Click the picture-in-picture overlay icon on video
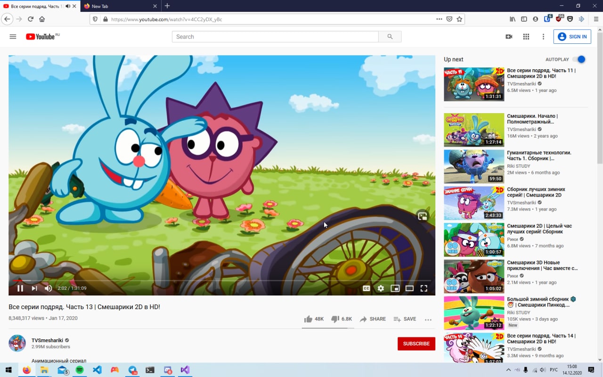The image size is (603, 377). pyautogui.click(x=422, y=216)
